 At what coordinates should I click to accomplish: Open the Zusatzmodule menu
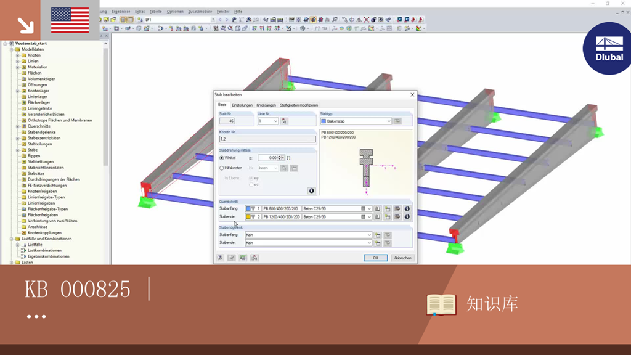[200, 12]
